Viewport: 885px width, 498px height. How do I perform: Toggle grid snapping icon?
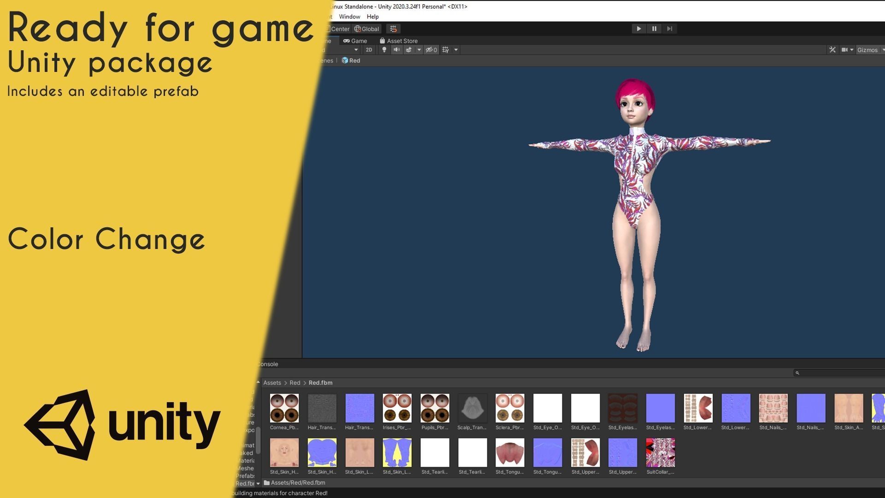click(393, 29)
